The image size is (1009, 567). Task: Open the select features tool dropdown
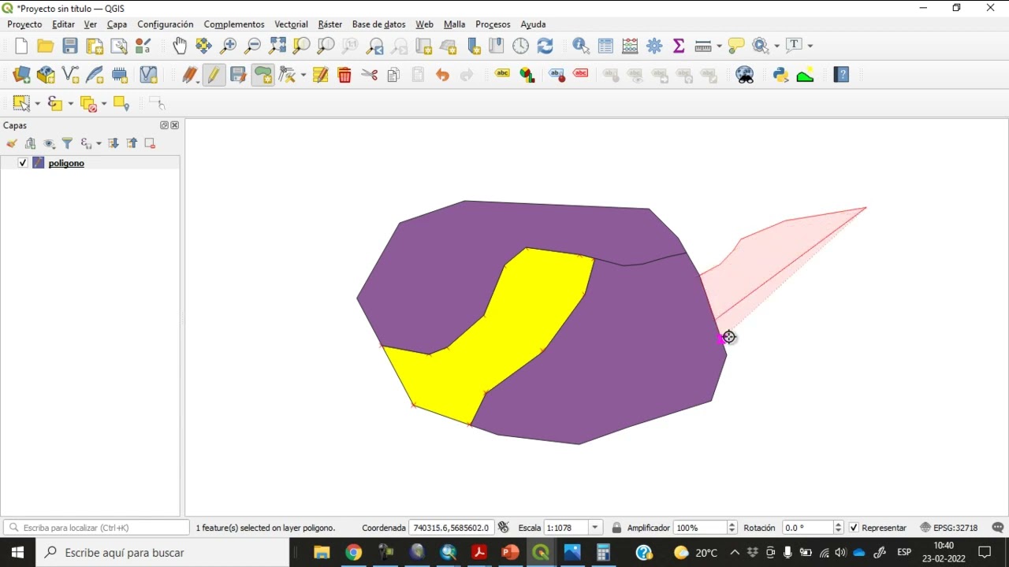click(x=37, y=103)
